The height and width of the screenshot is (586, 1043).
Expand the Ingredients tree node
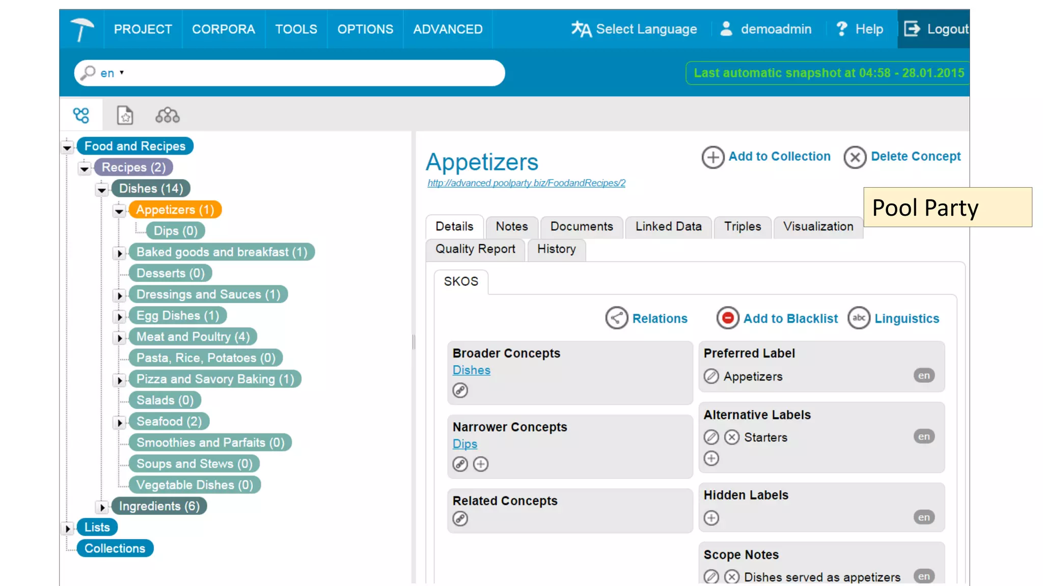(x=102, y=507)
